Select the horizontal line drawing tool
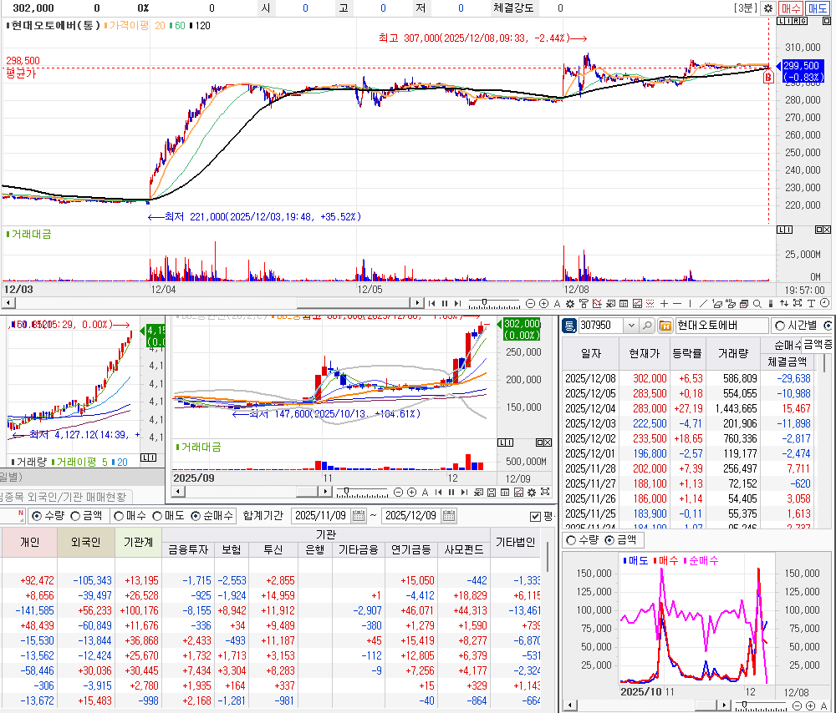Viewport: 836px width, 713px height. 677,304
